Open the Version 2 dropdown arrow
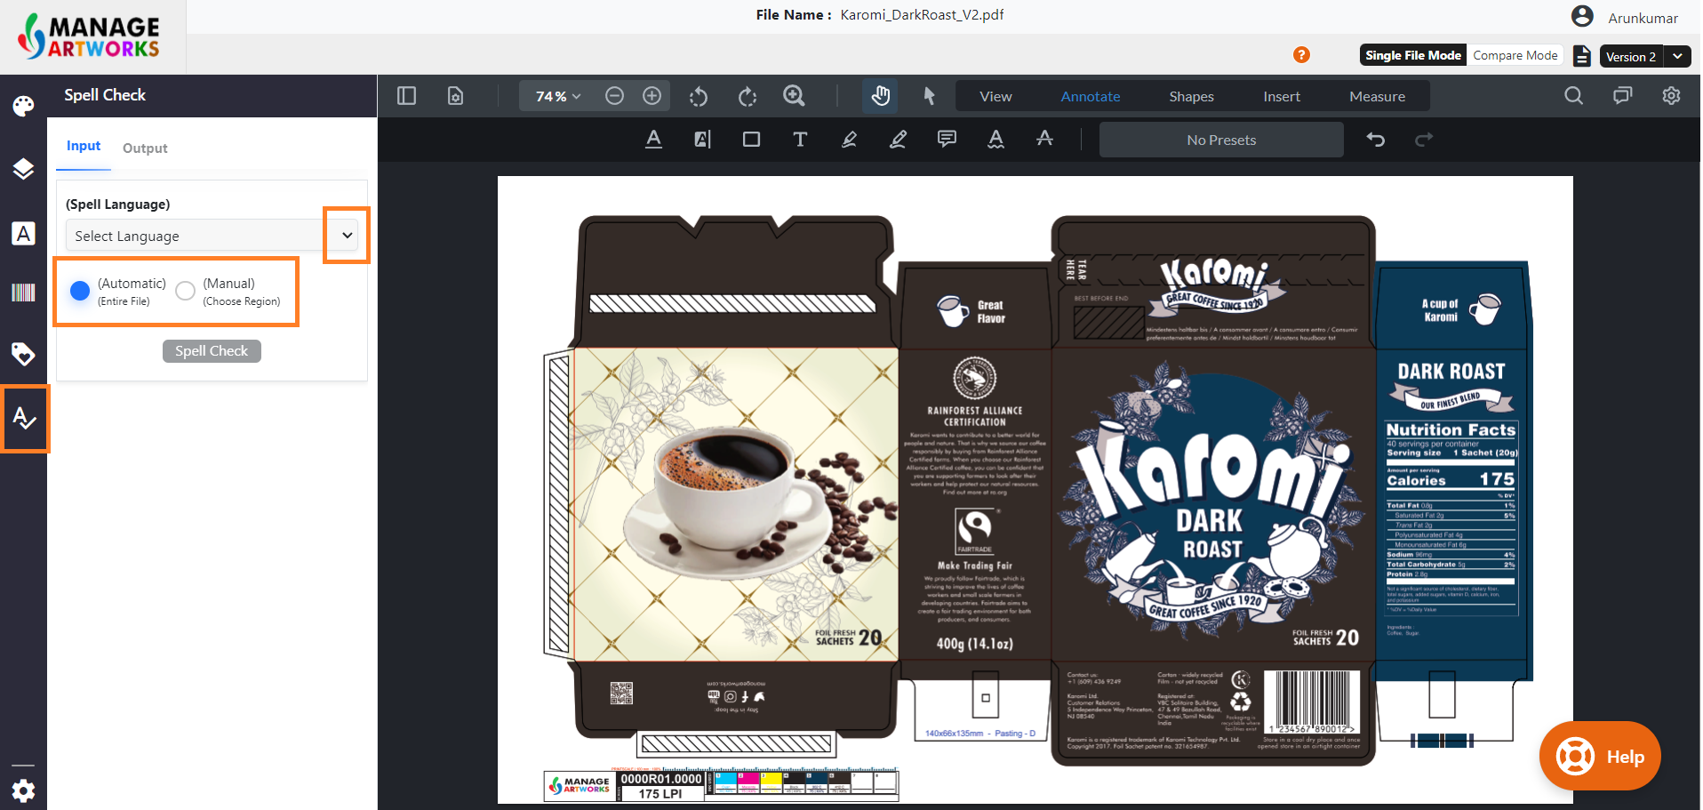 (1677, 56)
